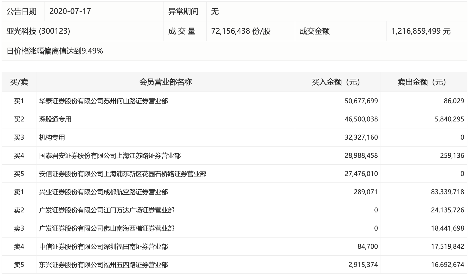This screenshot has height=275, width=469.
Task: Click the 买1 rank cell
Action: coord(19,101)
